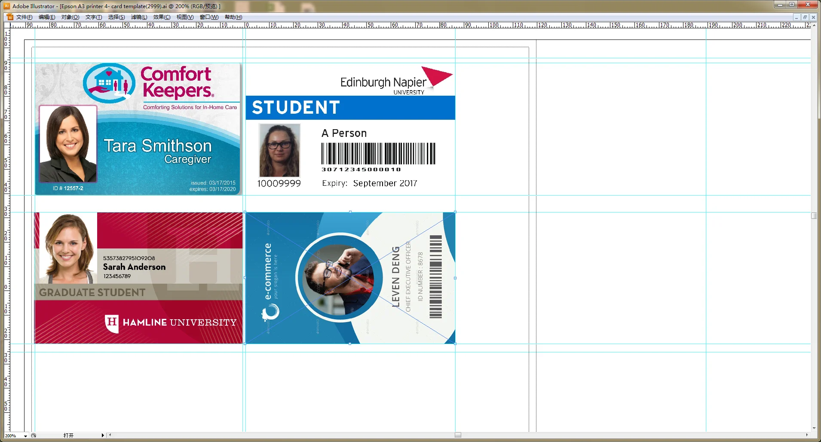Open the 编辑(E) Edit menu

[x=47, y=17]
